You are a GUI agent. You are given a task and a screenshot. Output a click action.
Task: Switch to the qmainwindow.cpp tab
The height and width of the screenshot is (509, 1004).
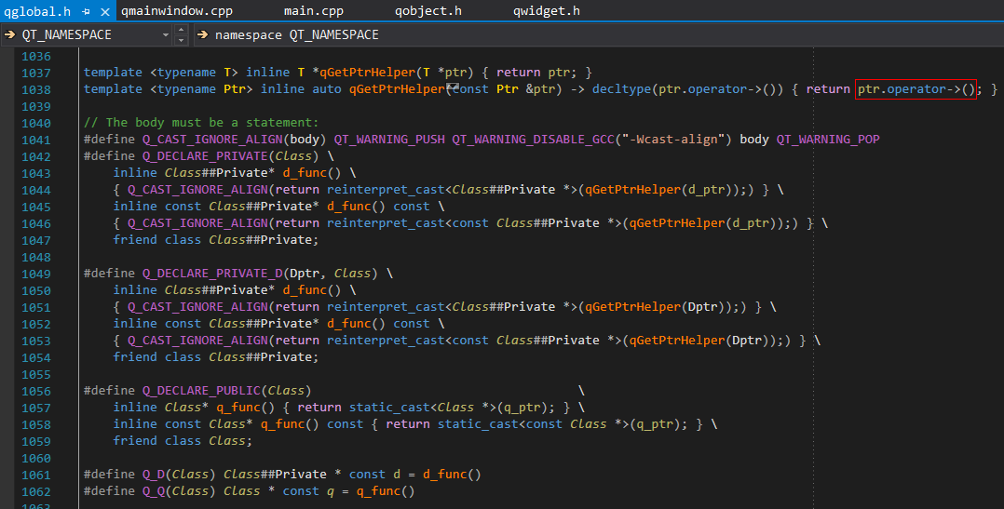click(x=177, y=11)
